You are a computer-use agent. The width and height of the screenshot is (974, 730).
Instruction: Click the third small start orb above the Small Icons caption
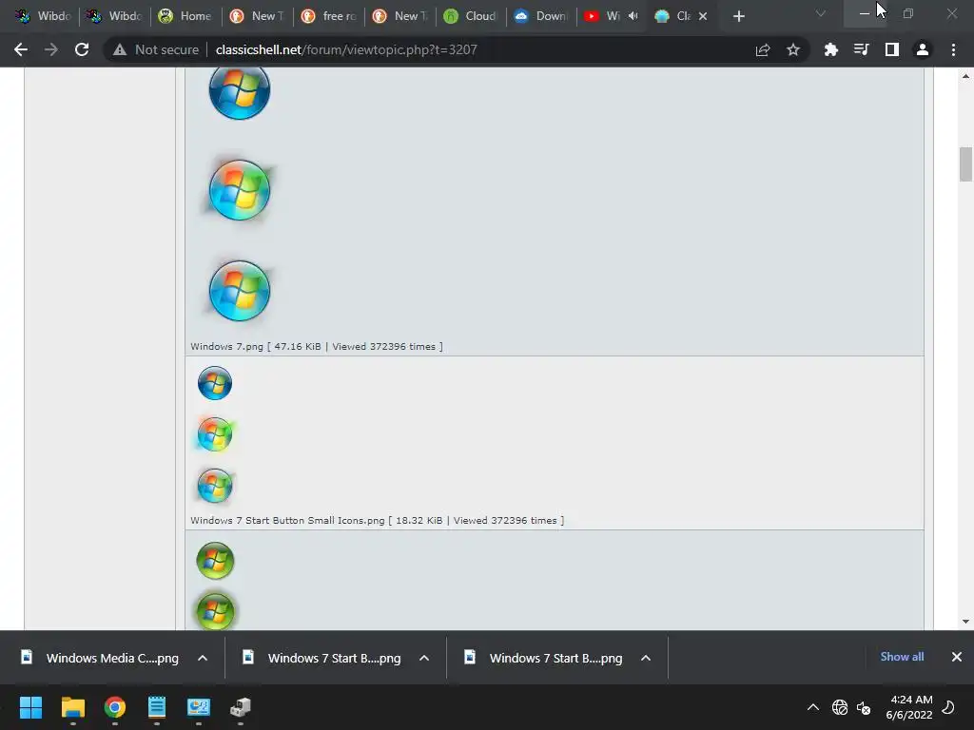[x=215, y=486]
